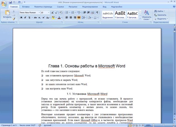Click zoom out minus button
This screenshot has height=127, width=176.
[x=154, y=125]
